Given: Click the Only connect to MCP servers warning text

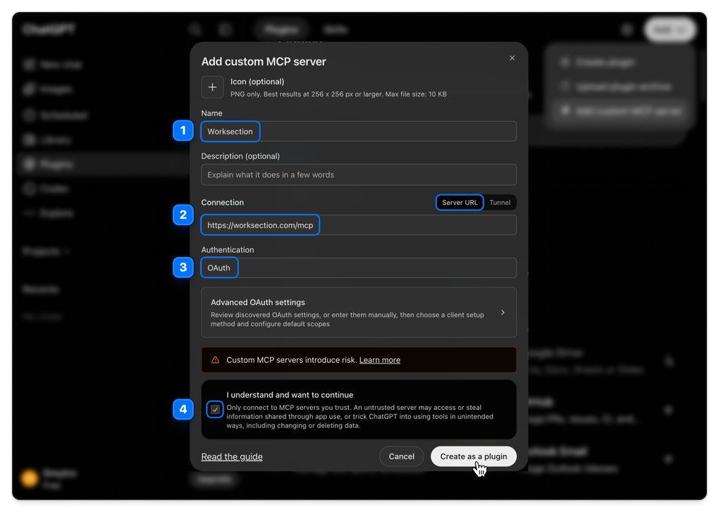Looking at the screenshot, I should click(x=360, y=416).
